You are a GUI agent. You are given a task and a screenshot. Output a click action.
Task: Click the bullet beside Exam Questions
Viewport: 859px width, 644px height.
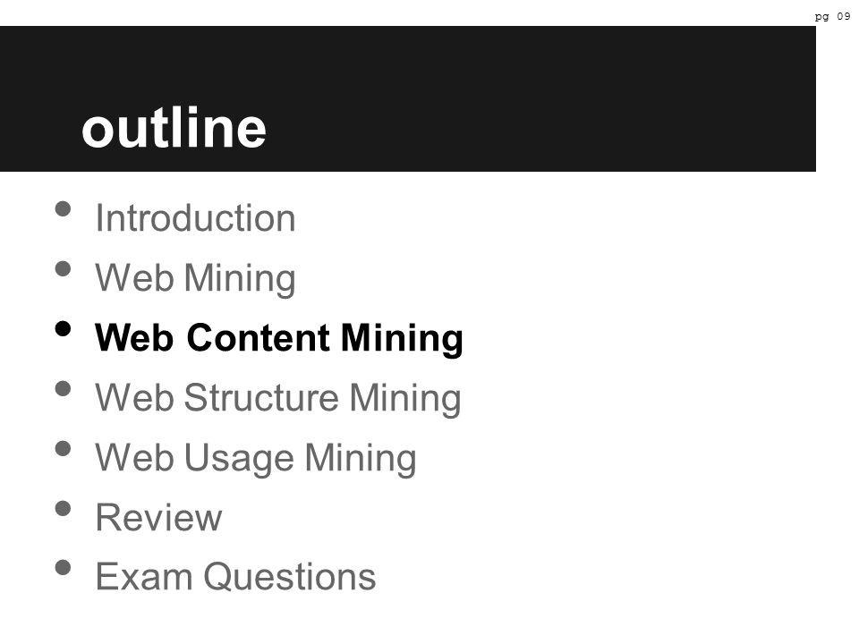point(63,567)
